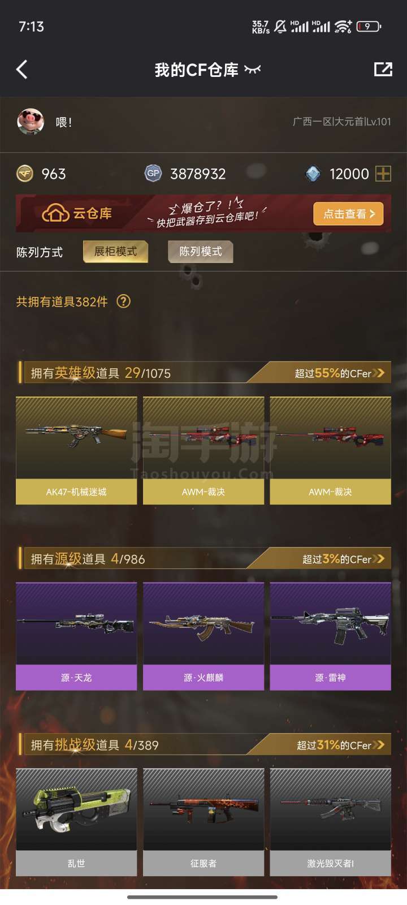Tap the GP currency icon

pyautogui.click(x=153, y=174)
